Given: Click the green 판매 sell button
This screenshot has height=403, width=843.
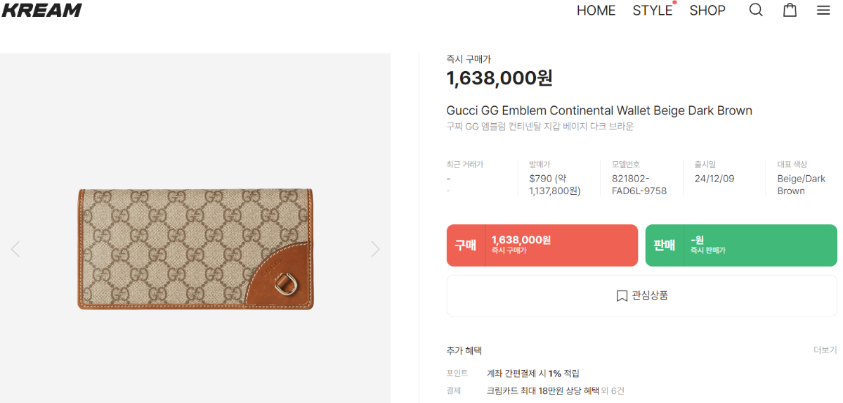Looking at the screenshot, I should click(740, 245).
